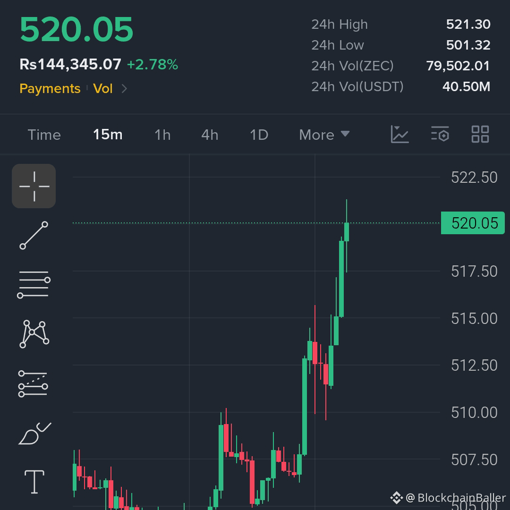Click the Rs144,345.07 converted price
Viewport: 510px width, 510px height.
(70, 64)
